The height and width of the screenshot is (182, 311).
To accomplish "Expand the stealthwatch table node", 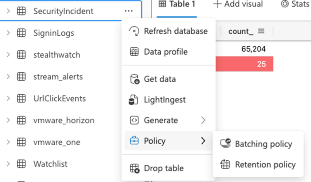I will [8, 55].
